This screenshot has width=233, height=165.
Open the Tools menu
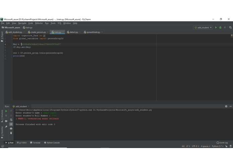[53, 23]
